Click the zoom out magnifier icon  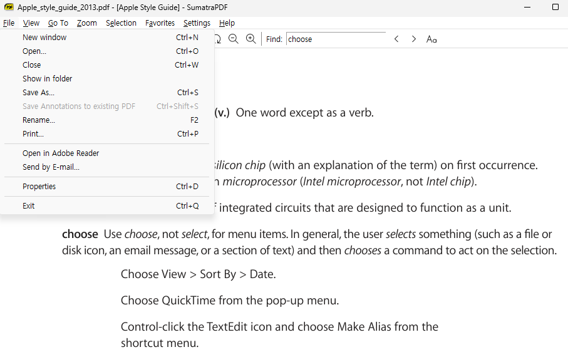[234, 39]
